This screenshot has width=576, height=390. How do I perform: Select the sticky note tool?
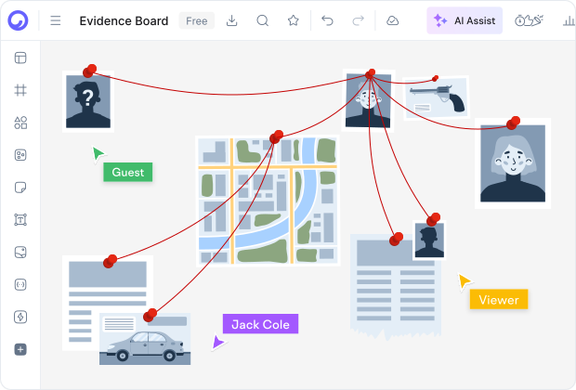[20, 188]
